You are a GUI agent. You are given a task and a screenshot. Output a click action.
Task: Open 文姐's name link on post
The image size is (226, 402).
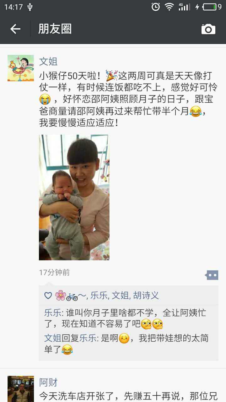[x=48, y=61]
